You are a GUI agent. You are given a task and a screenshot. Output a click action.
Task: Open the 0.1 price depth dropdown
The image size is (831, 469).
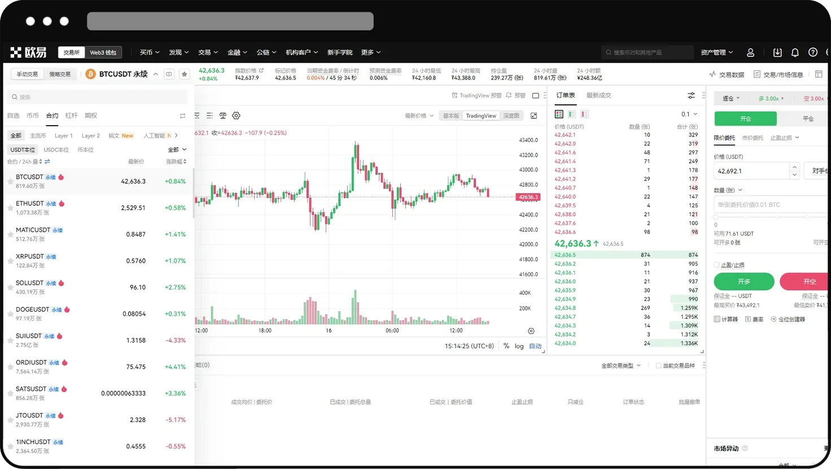689,114
